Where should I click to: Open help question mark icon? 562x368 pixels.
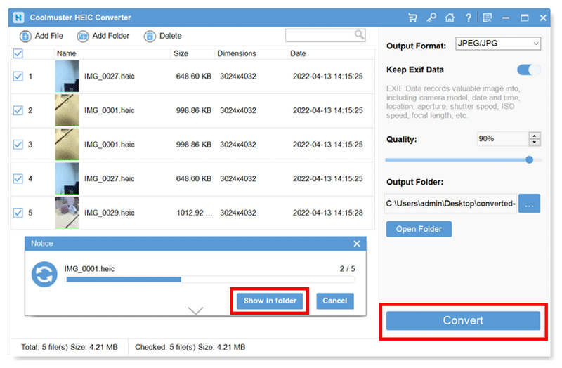point(469,18)
